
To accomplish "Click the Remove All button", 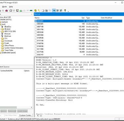I will [x=12, y=111].
